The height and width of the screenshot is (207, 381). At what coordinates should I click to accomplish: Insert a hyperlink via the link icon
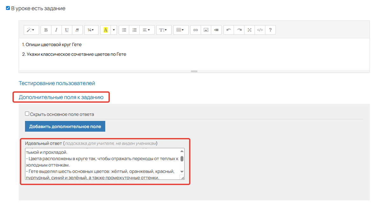click(x=196, y=30)
